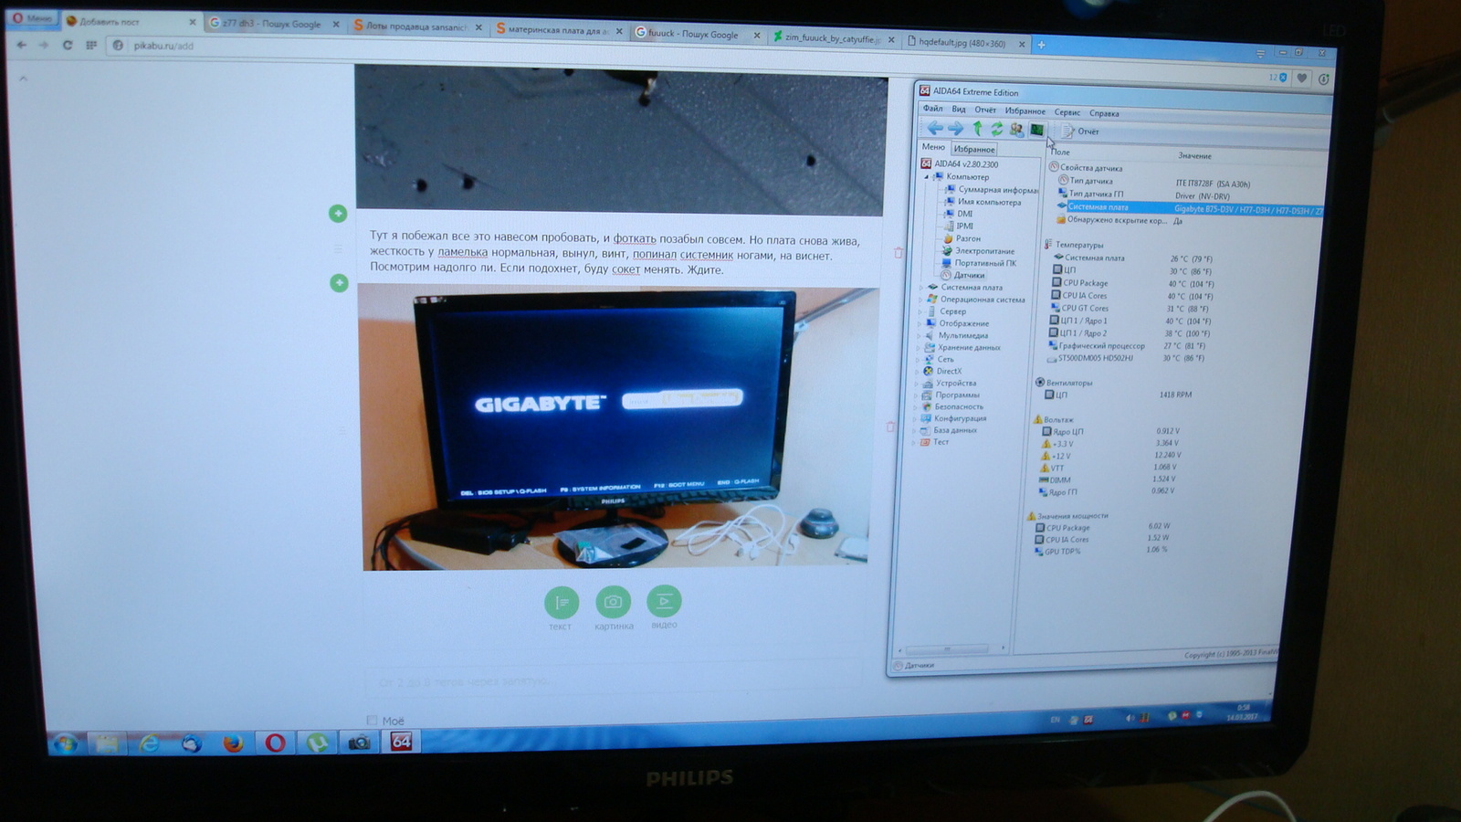Collapse the Компьютер tree node
This screenshot has height=822, width=1461.
pyautogui.click(x=926, y=176)
